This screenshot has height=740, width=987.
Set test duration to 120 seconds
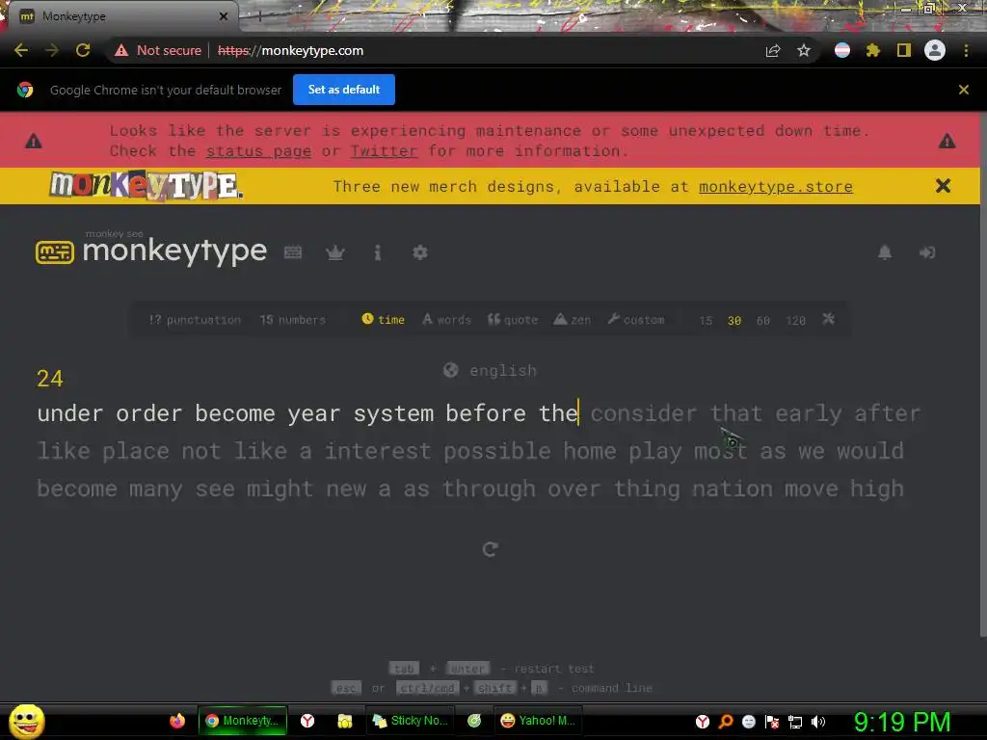point(795,320)
